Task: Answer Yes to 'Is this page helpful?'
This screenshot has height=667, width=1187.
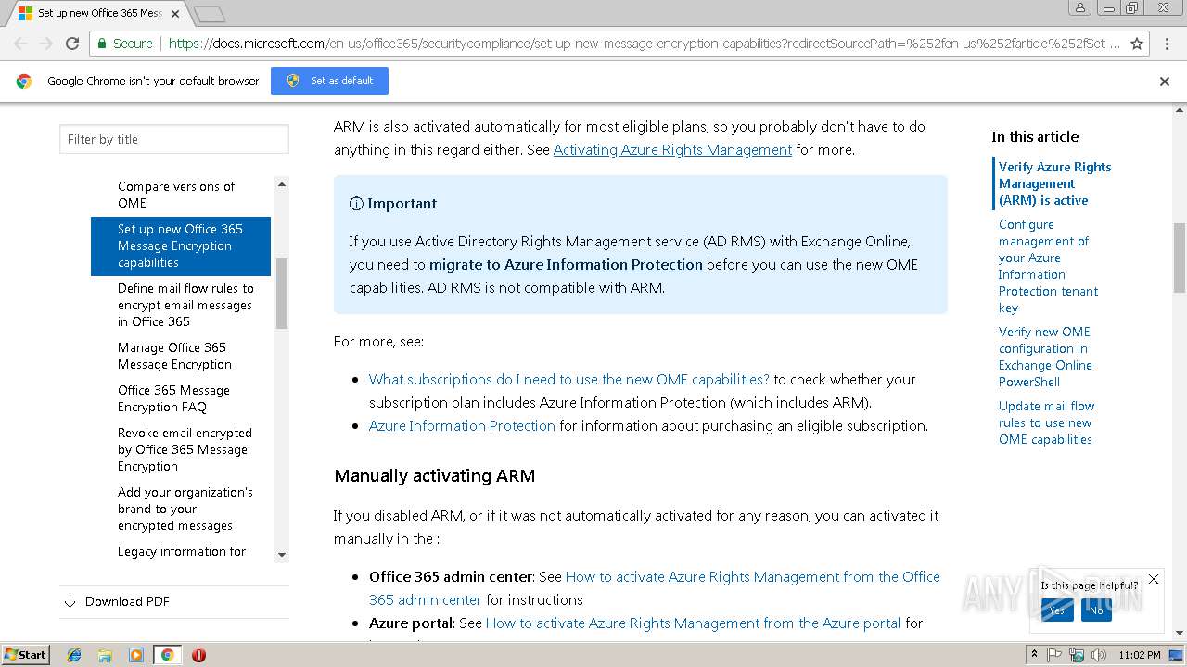Action: 1057,610
